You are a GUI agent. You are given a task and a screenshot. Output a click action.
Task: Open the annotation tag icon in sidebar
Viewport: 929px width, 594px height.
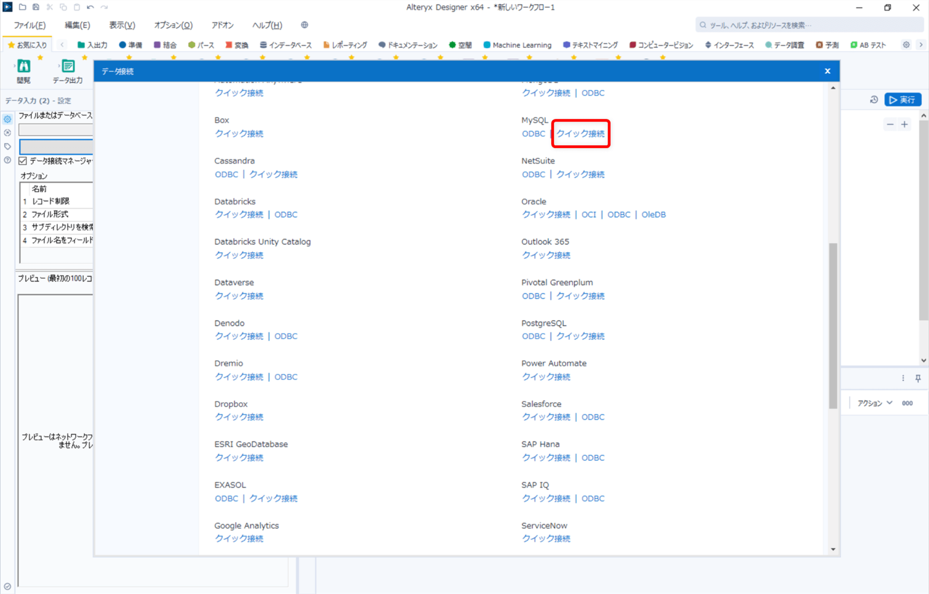click(7, 147)
